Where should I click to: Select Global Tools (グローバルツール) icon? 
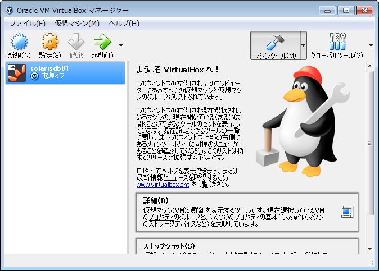coord(337,42)
